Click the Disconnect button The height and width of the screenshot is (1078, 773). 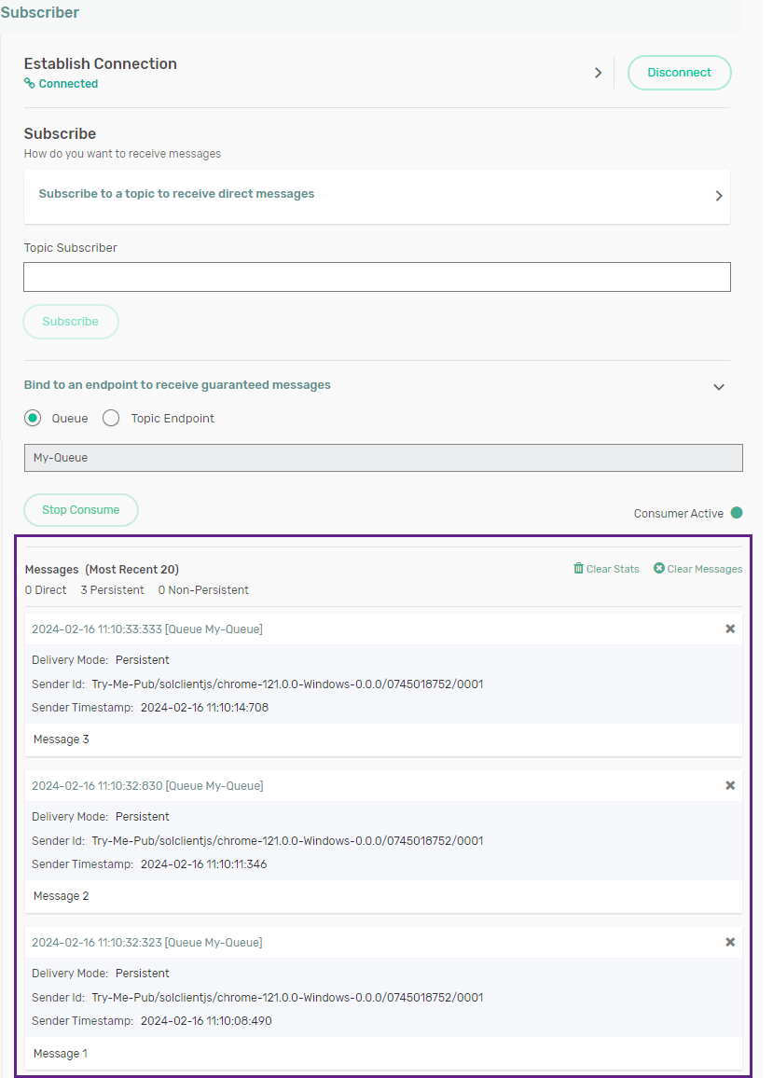tap(679, 73)
